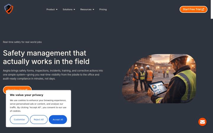
Task: Click the Aegira shield logo
Action: [x=9, y=9]
